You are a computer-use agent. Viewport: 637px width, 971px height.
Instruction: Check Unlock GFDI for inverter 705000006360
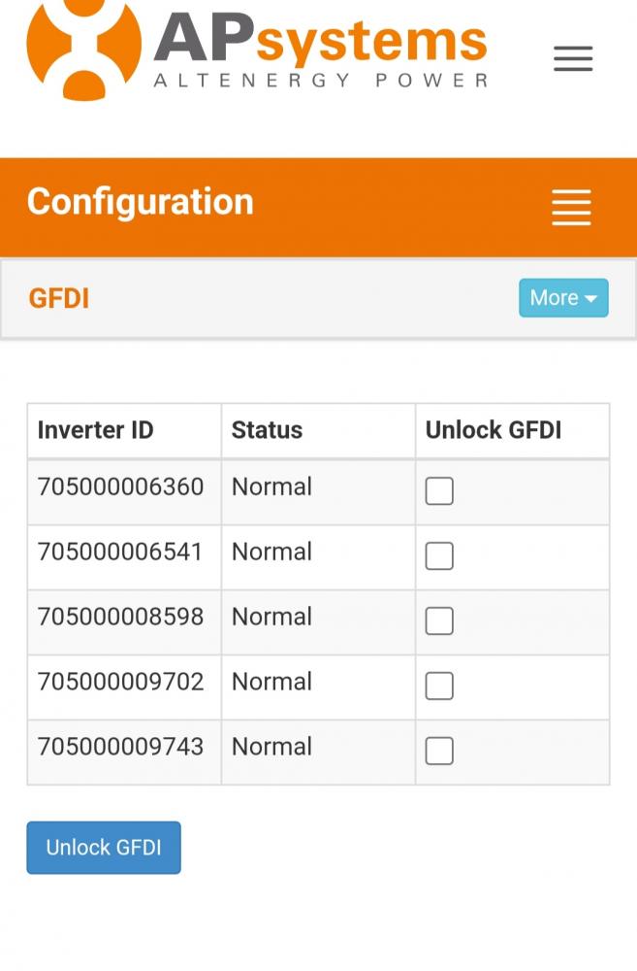tap(439, 491)
